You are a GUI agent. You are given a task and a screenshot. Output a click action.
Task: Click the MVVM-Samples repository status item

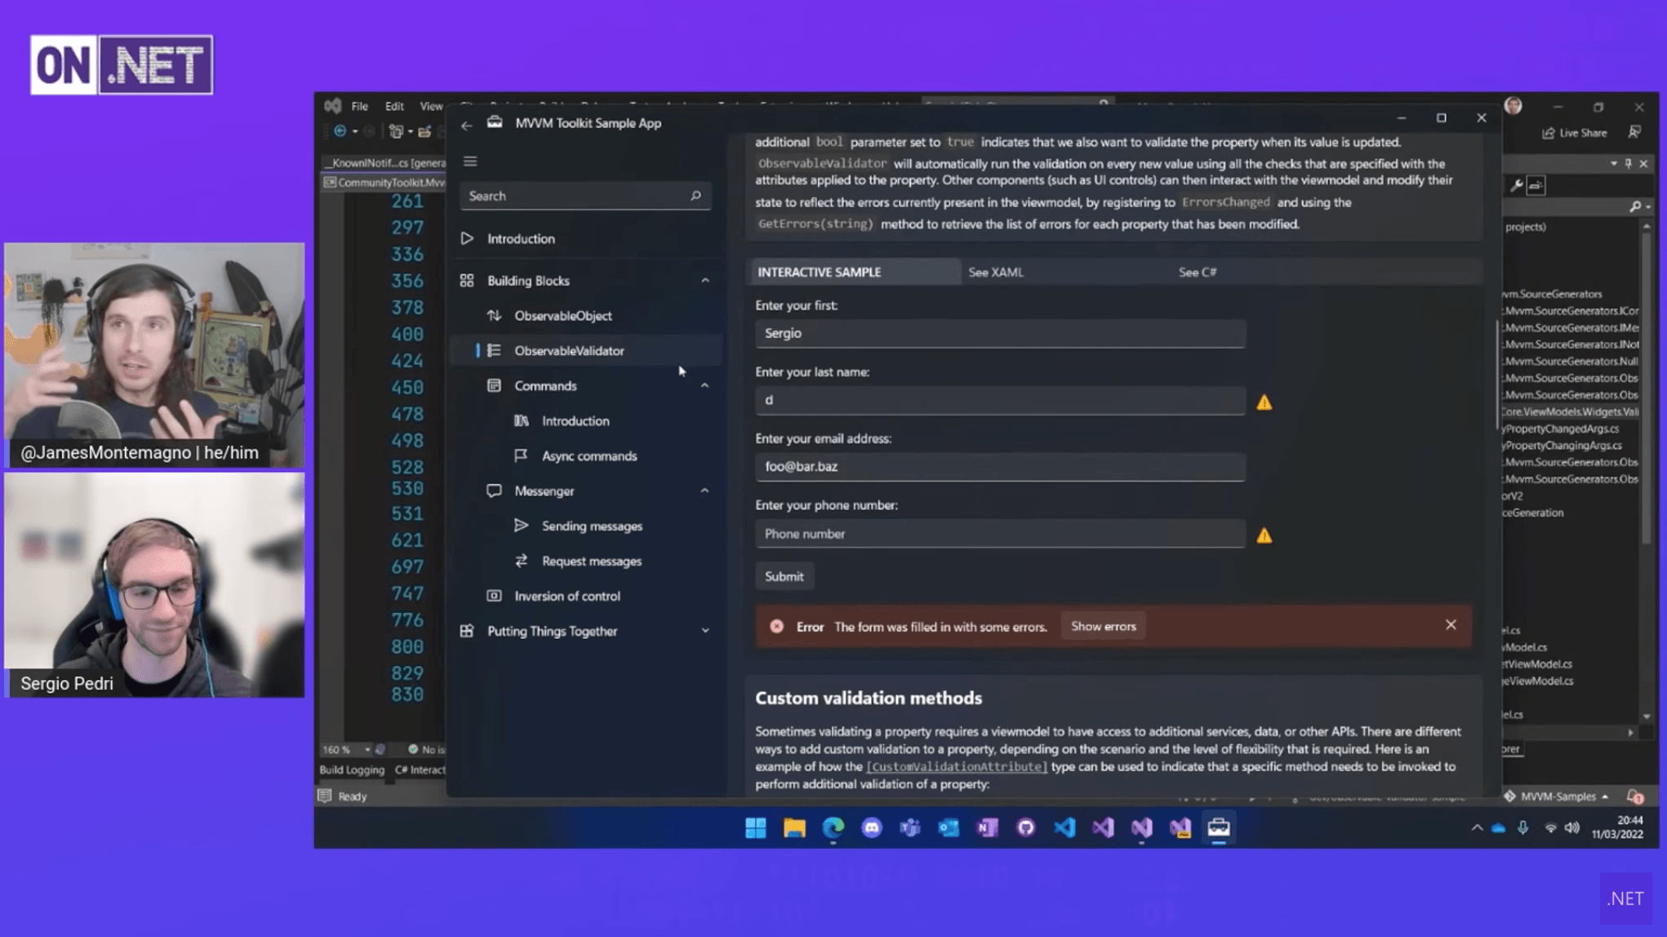tap(1558, 797)
